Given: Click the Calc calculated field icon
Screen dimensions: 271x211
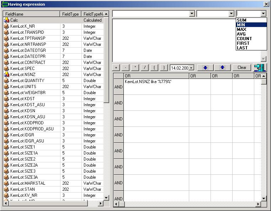Looking at the screenshot, I should (x=6, y=20).
